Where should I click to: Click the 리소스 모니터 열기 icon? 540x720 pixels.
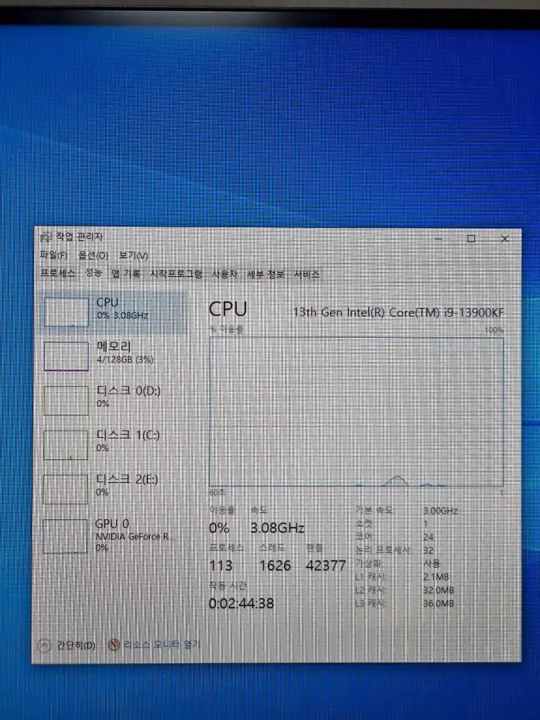[x=115, y=645]
